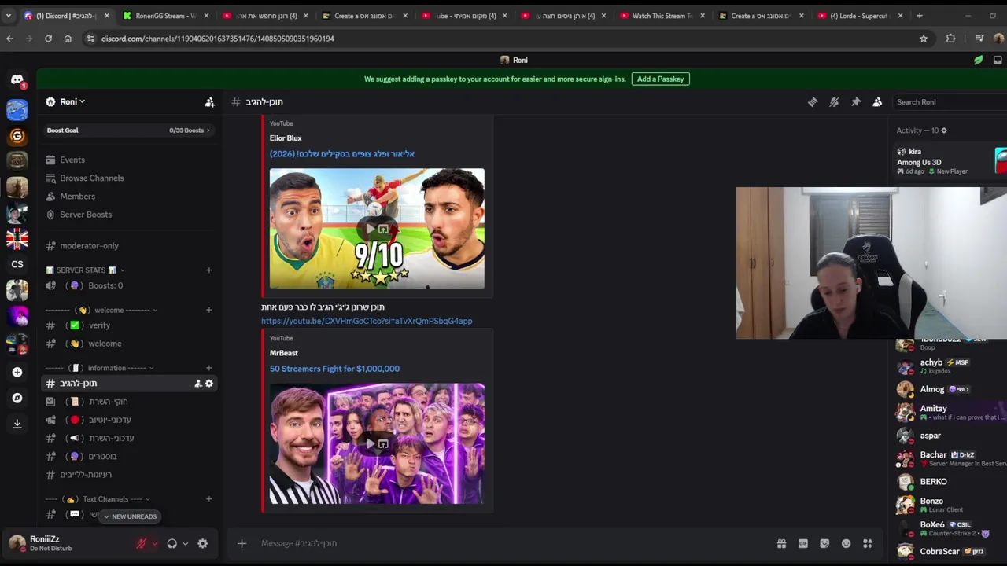
Task: Expand Boost Goal 0/33 Boosts arrow
Action: coord(208,130)
